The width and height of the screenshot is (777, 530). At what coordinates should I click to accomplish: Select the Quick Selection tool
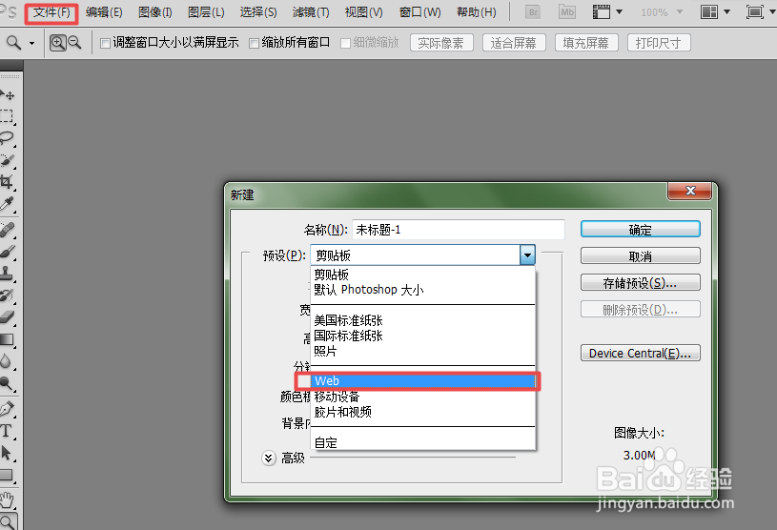tap(7, 160)
